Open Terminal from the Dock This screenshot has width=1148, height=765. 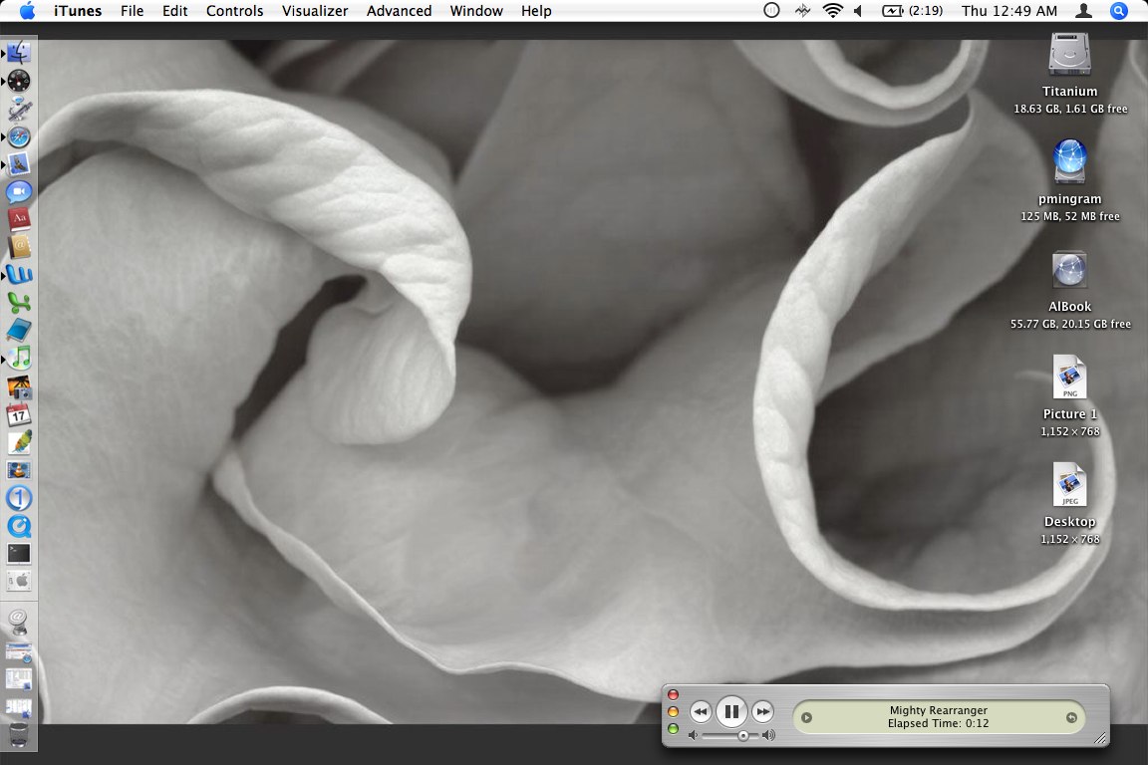click(19, 554)
